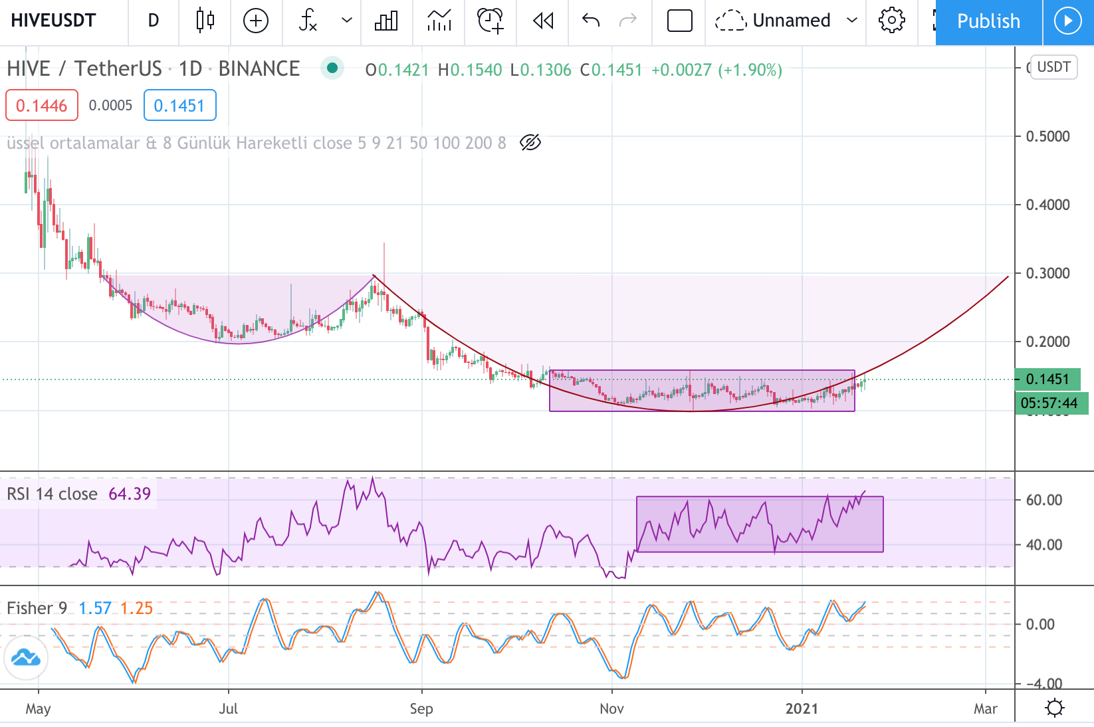
Task: Select the üssel ortalamalar indicator legend
Action: point(256,143)
